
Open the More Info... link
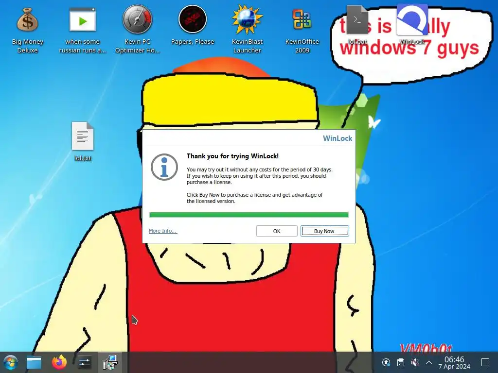click(162, 231)
